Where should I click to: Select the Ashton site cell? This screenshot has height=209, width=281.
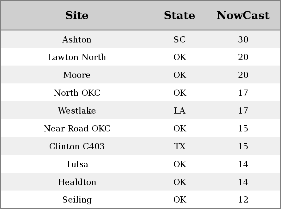77,39
